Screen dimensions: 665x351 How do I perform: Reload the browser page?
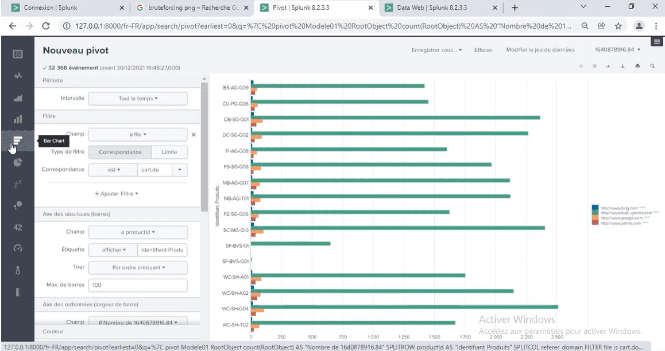46,26
